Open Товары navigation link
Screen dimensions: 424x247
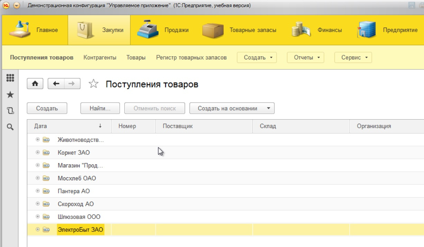(136, 58)
